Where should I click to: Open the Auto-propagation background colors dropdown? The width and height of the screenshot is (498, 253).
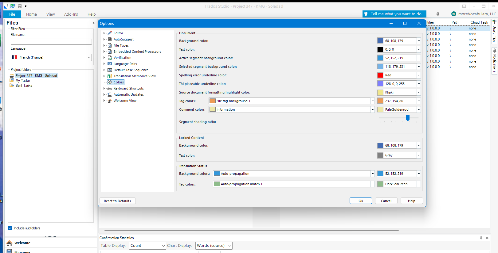(372, 174)
